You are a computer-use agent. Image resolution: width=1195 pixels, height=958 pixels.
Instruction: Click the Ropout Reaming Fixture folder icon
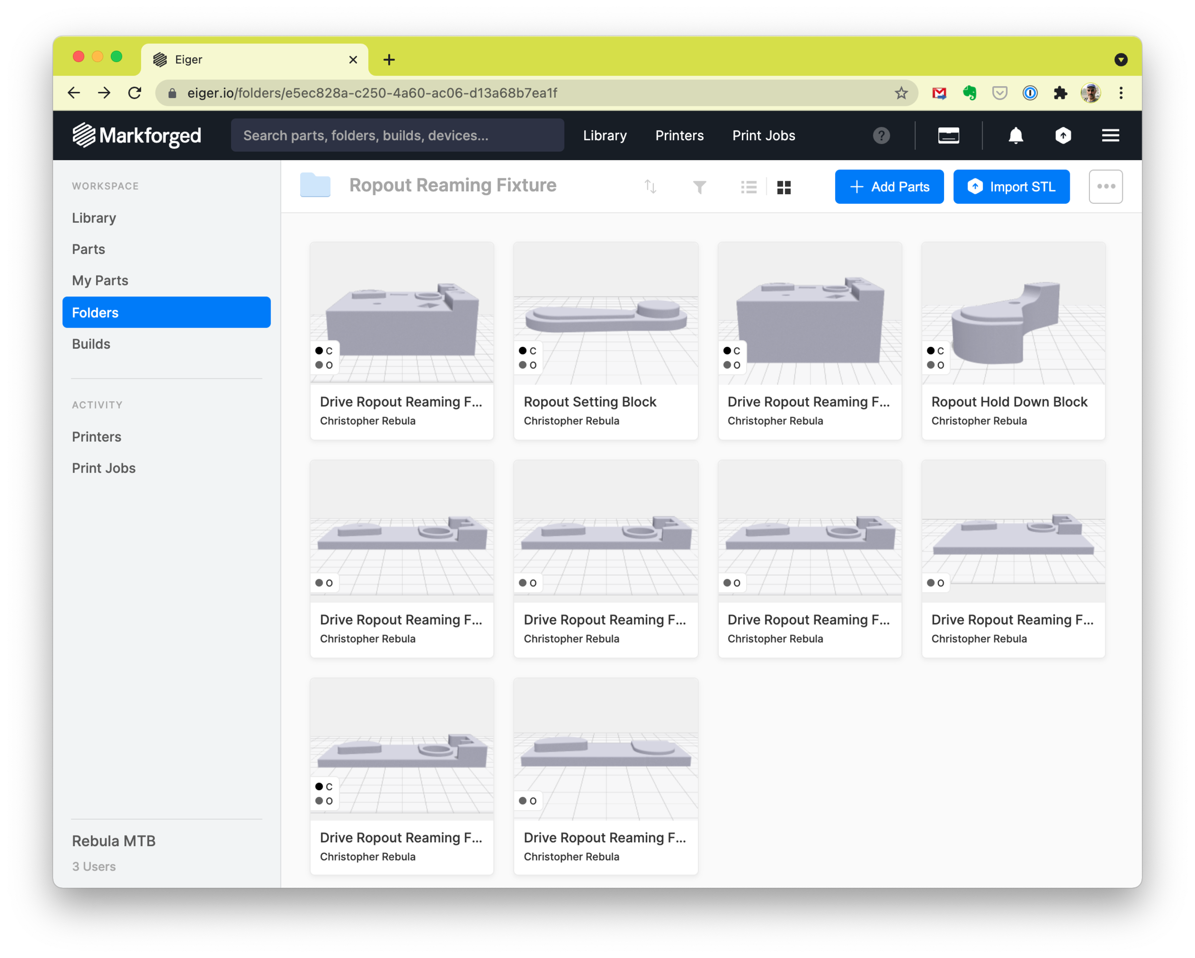tap(315, 185)
